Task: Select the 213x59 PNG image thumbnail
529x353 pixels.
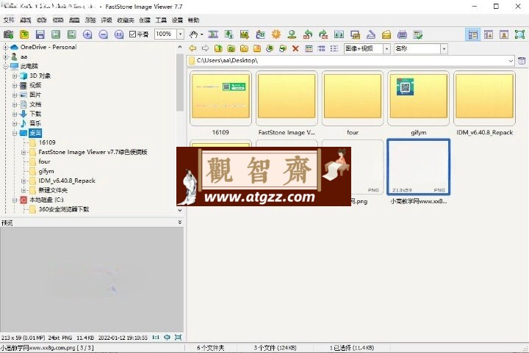Action: pyautogui.click(x=418, y=167)
